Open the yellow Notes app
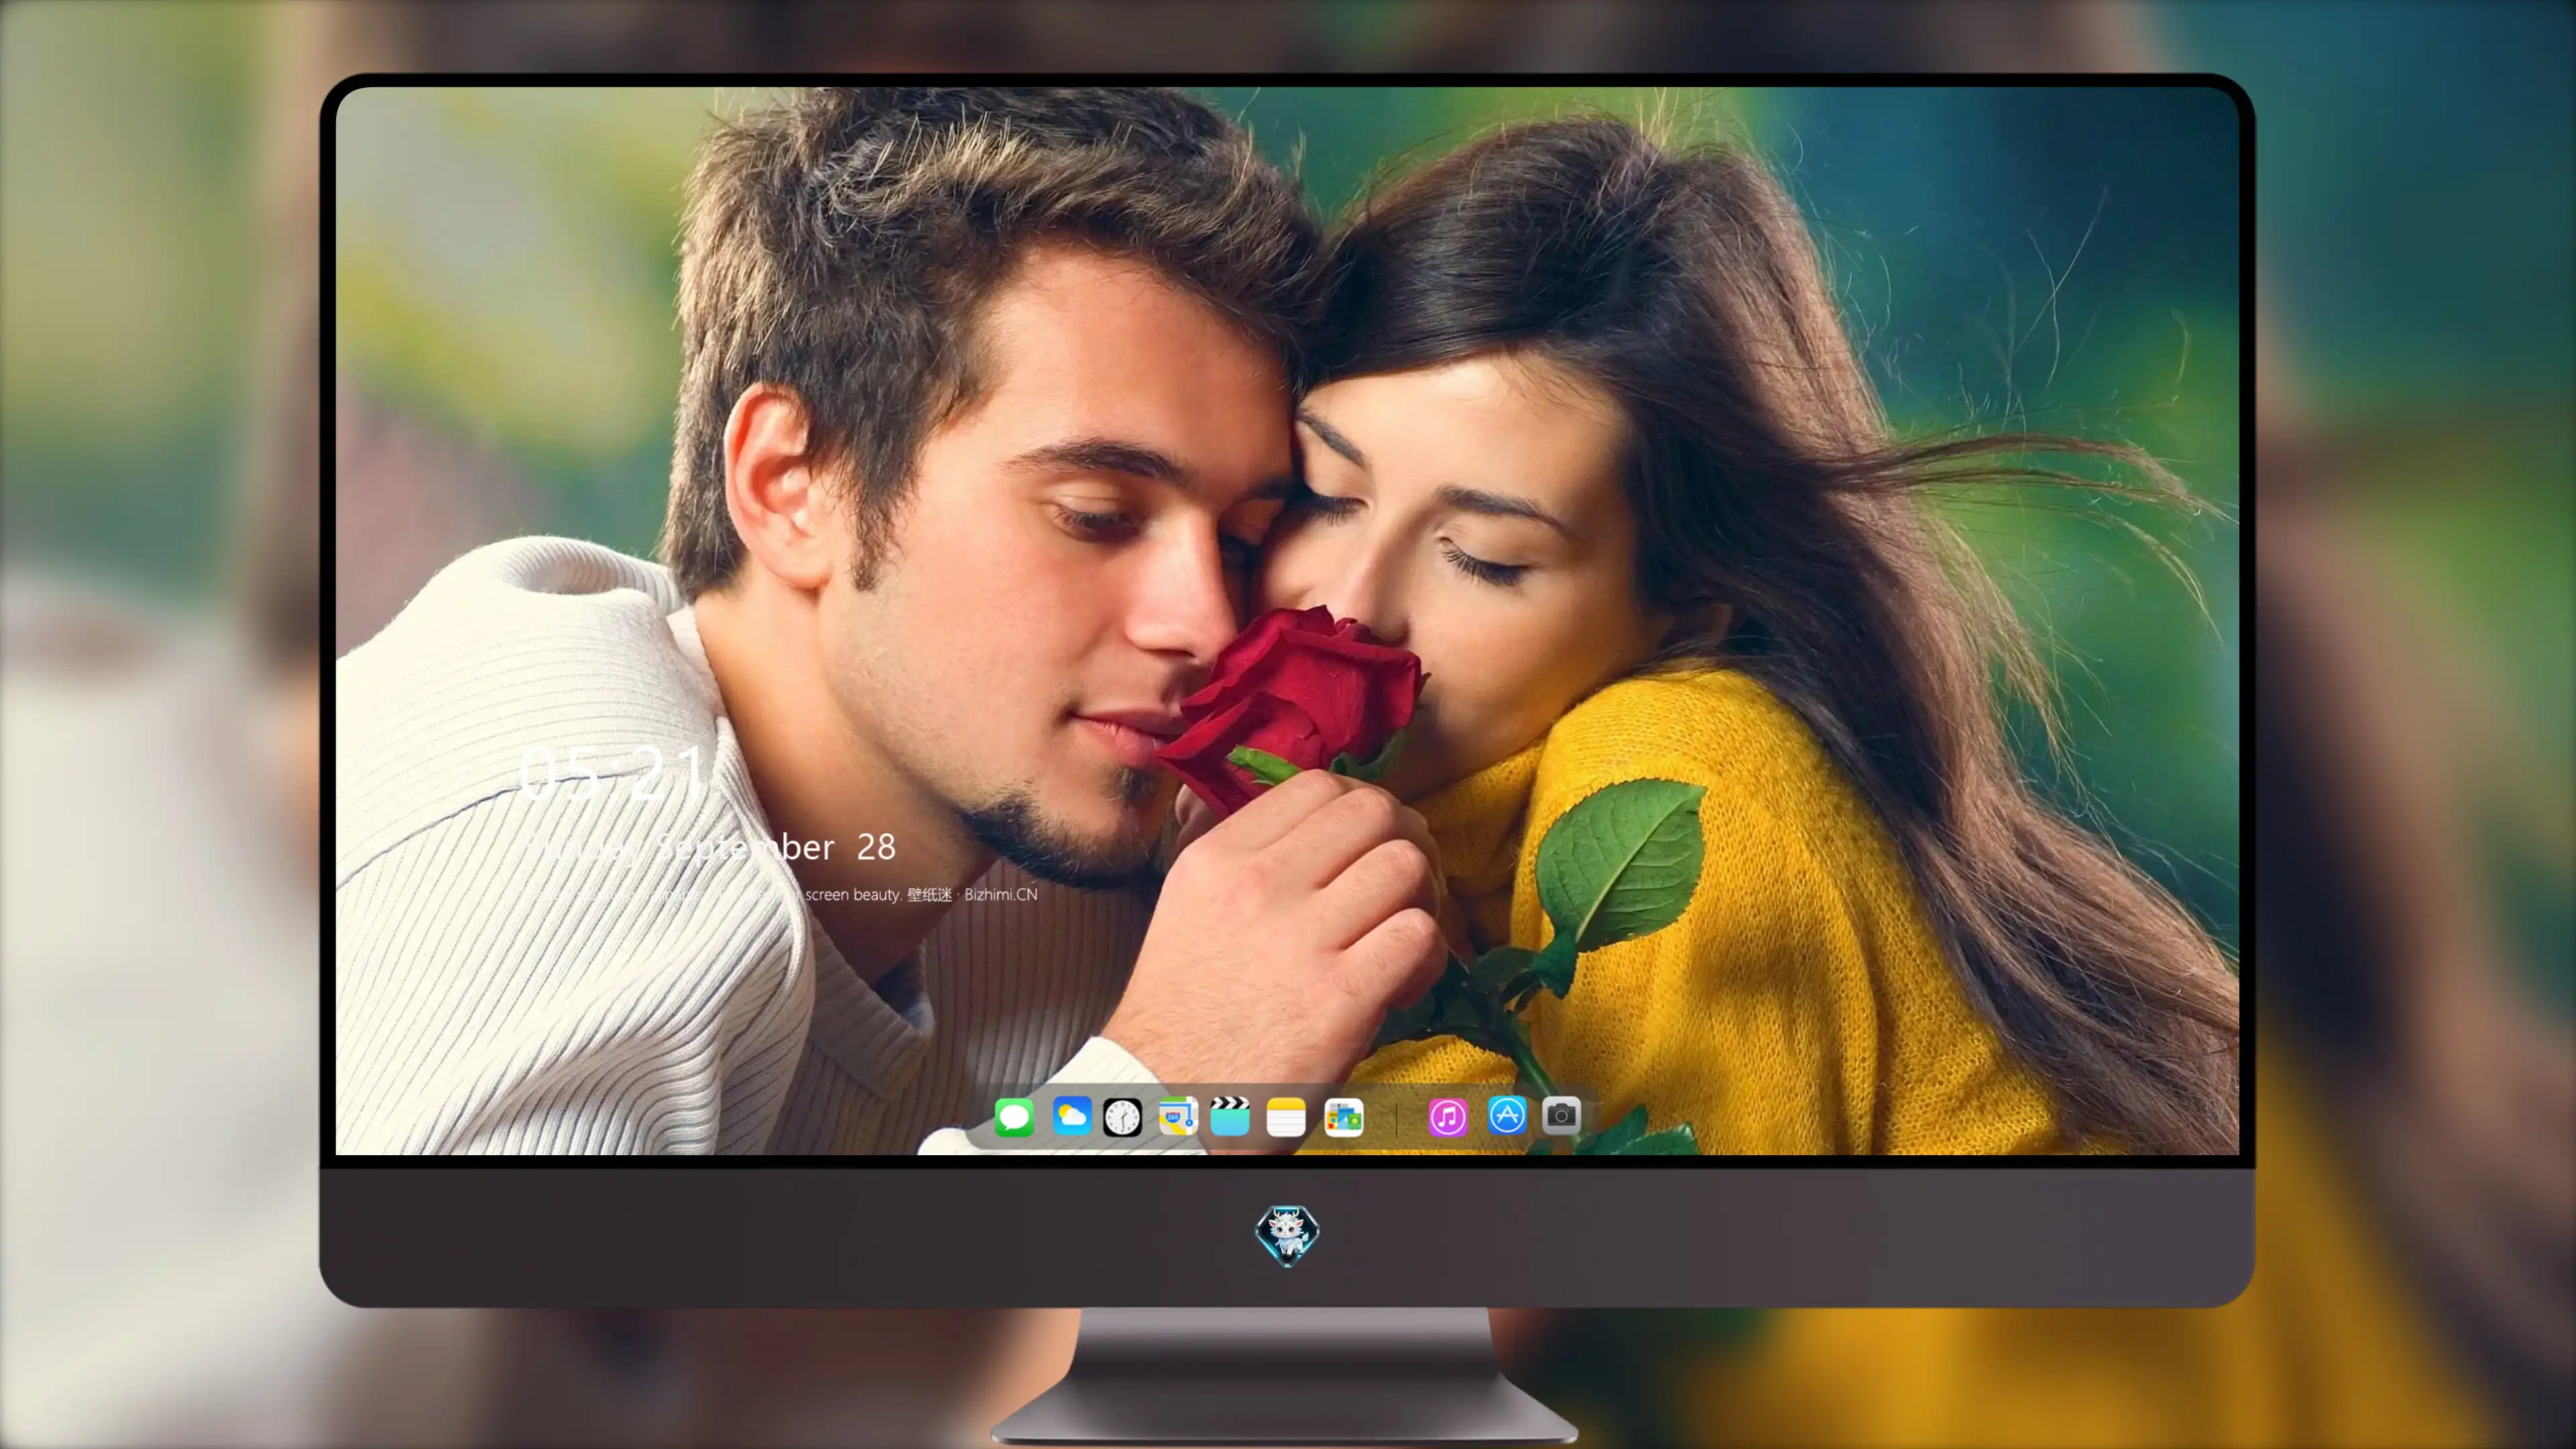 (x=1286, y=1117)
